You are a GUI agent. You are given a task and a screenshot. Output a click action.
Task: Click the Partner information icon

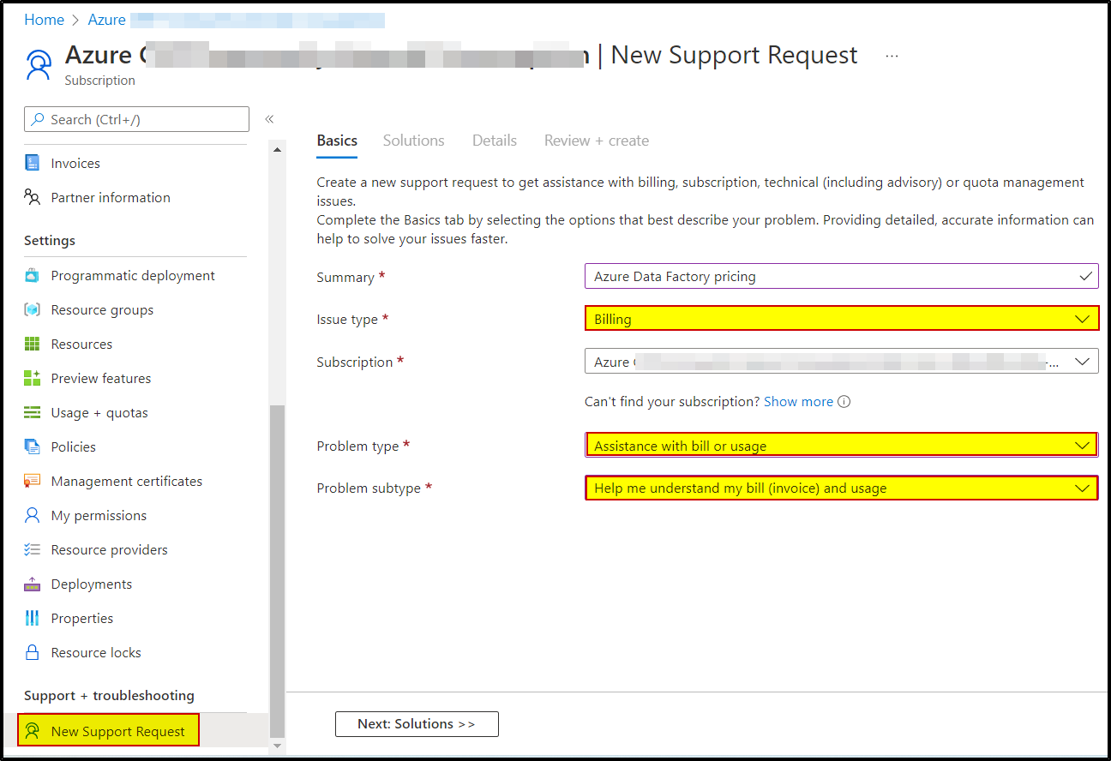tap(33, 197)
